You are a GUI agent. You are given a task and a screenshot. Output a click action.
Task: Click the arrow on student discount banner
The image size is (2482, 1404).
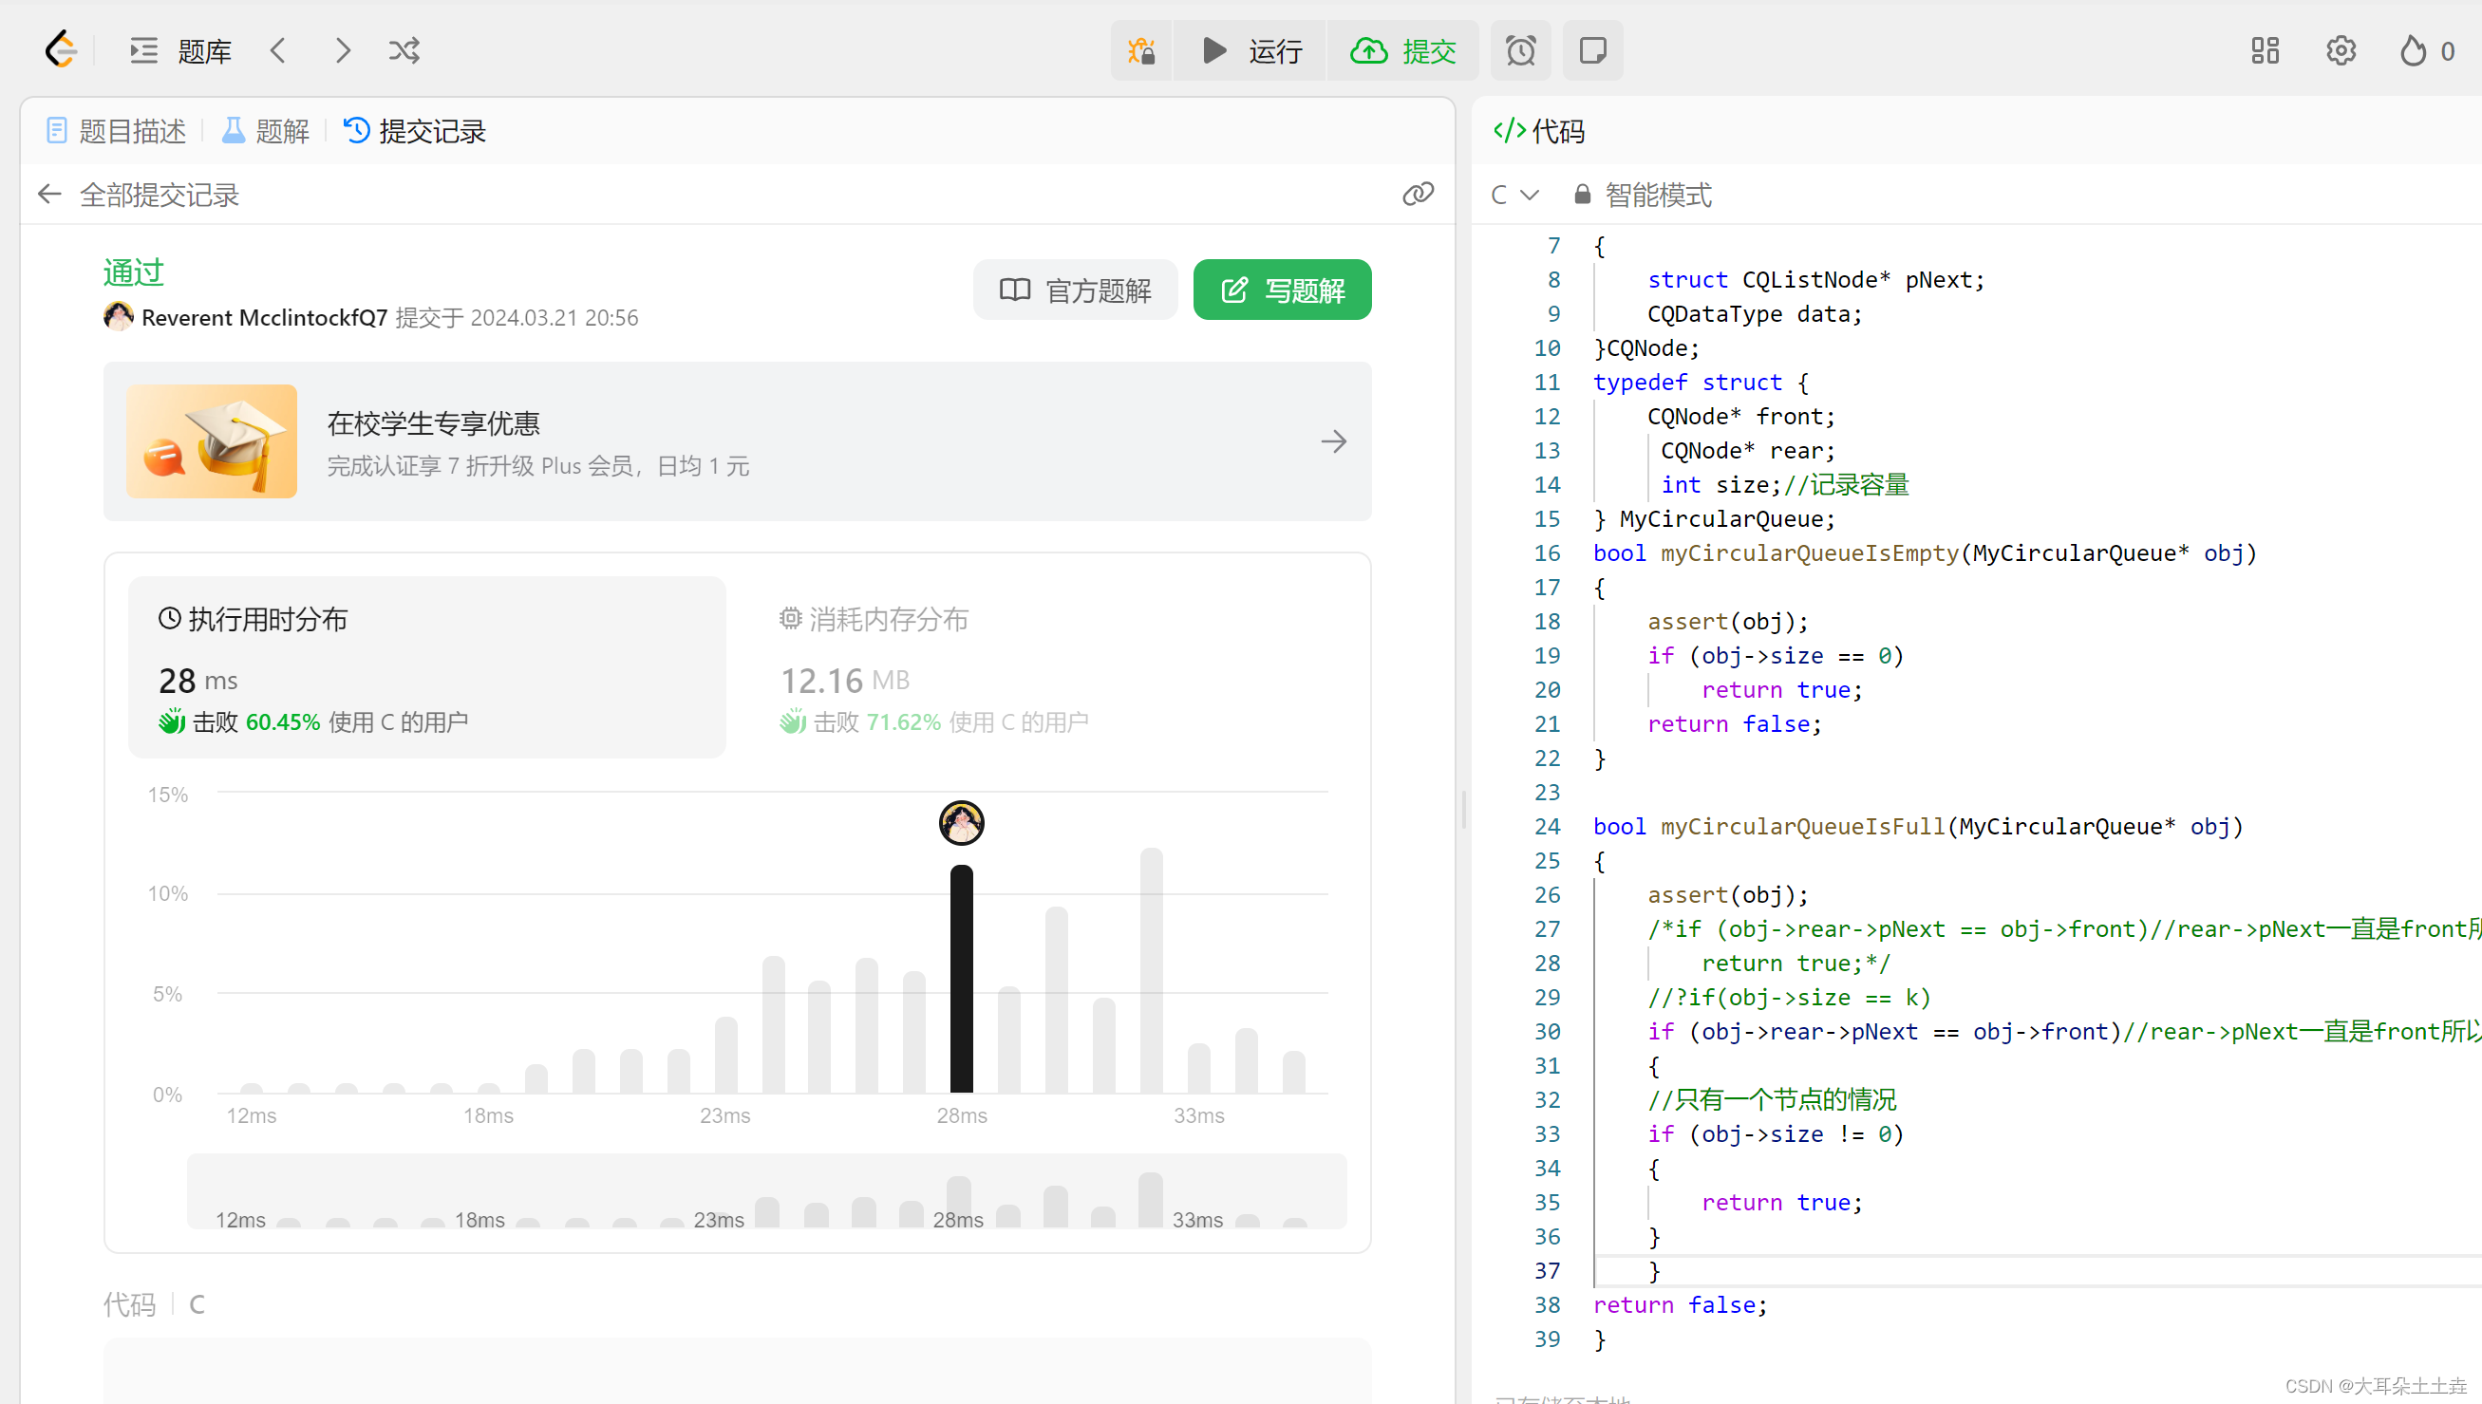coord(1333,441)
